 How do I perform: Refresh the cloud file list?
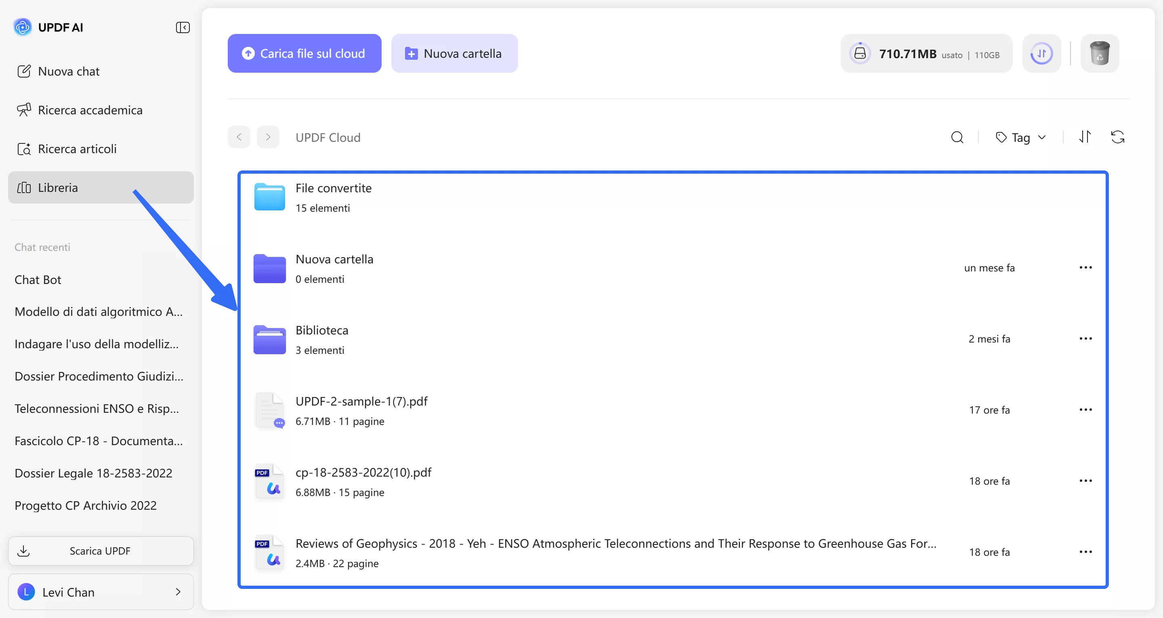coord(1117,137)
